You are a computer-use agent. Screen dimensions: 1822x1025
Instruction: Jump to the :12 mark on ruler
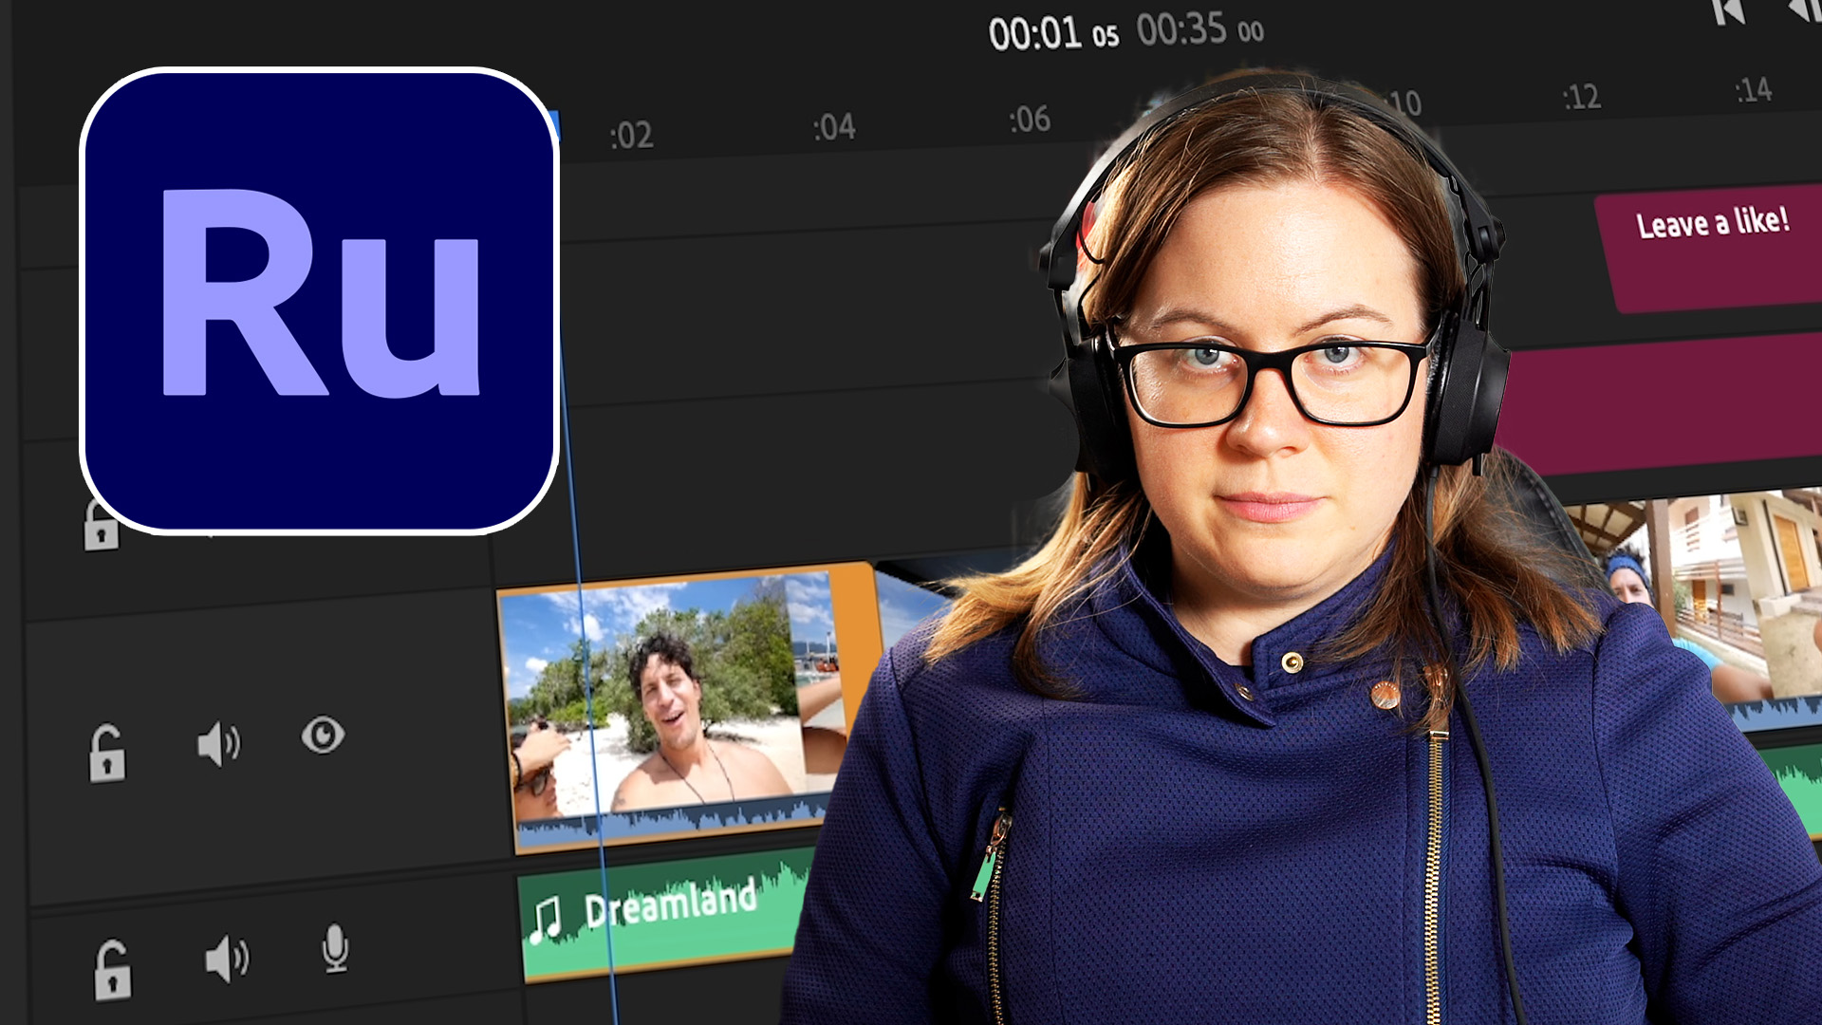click(1581, 97)
